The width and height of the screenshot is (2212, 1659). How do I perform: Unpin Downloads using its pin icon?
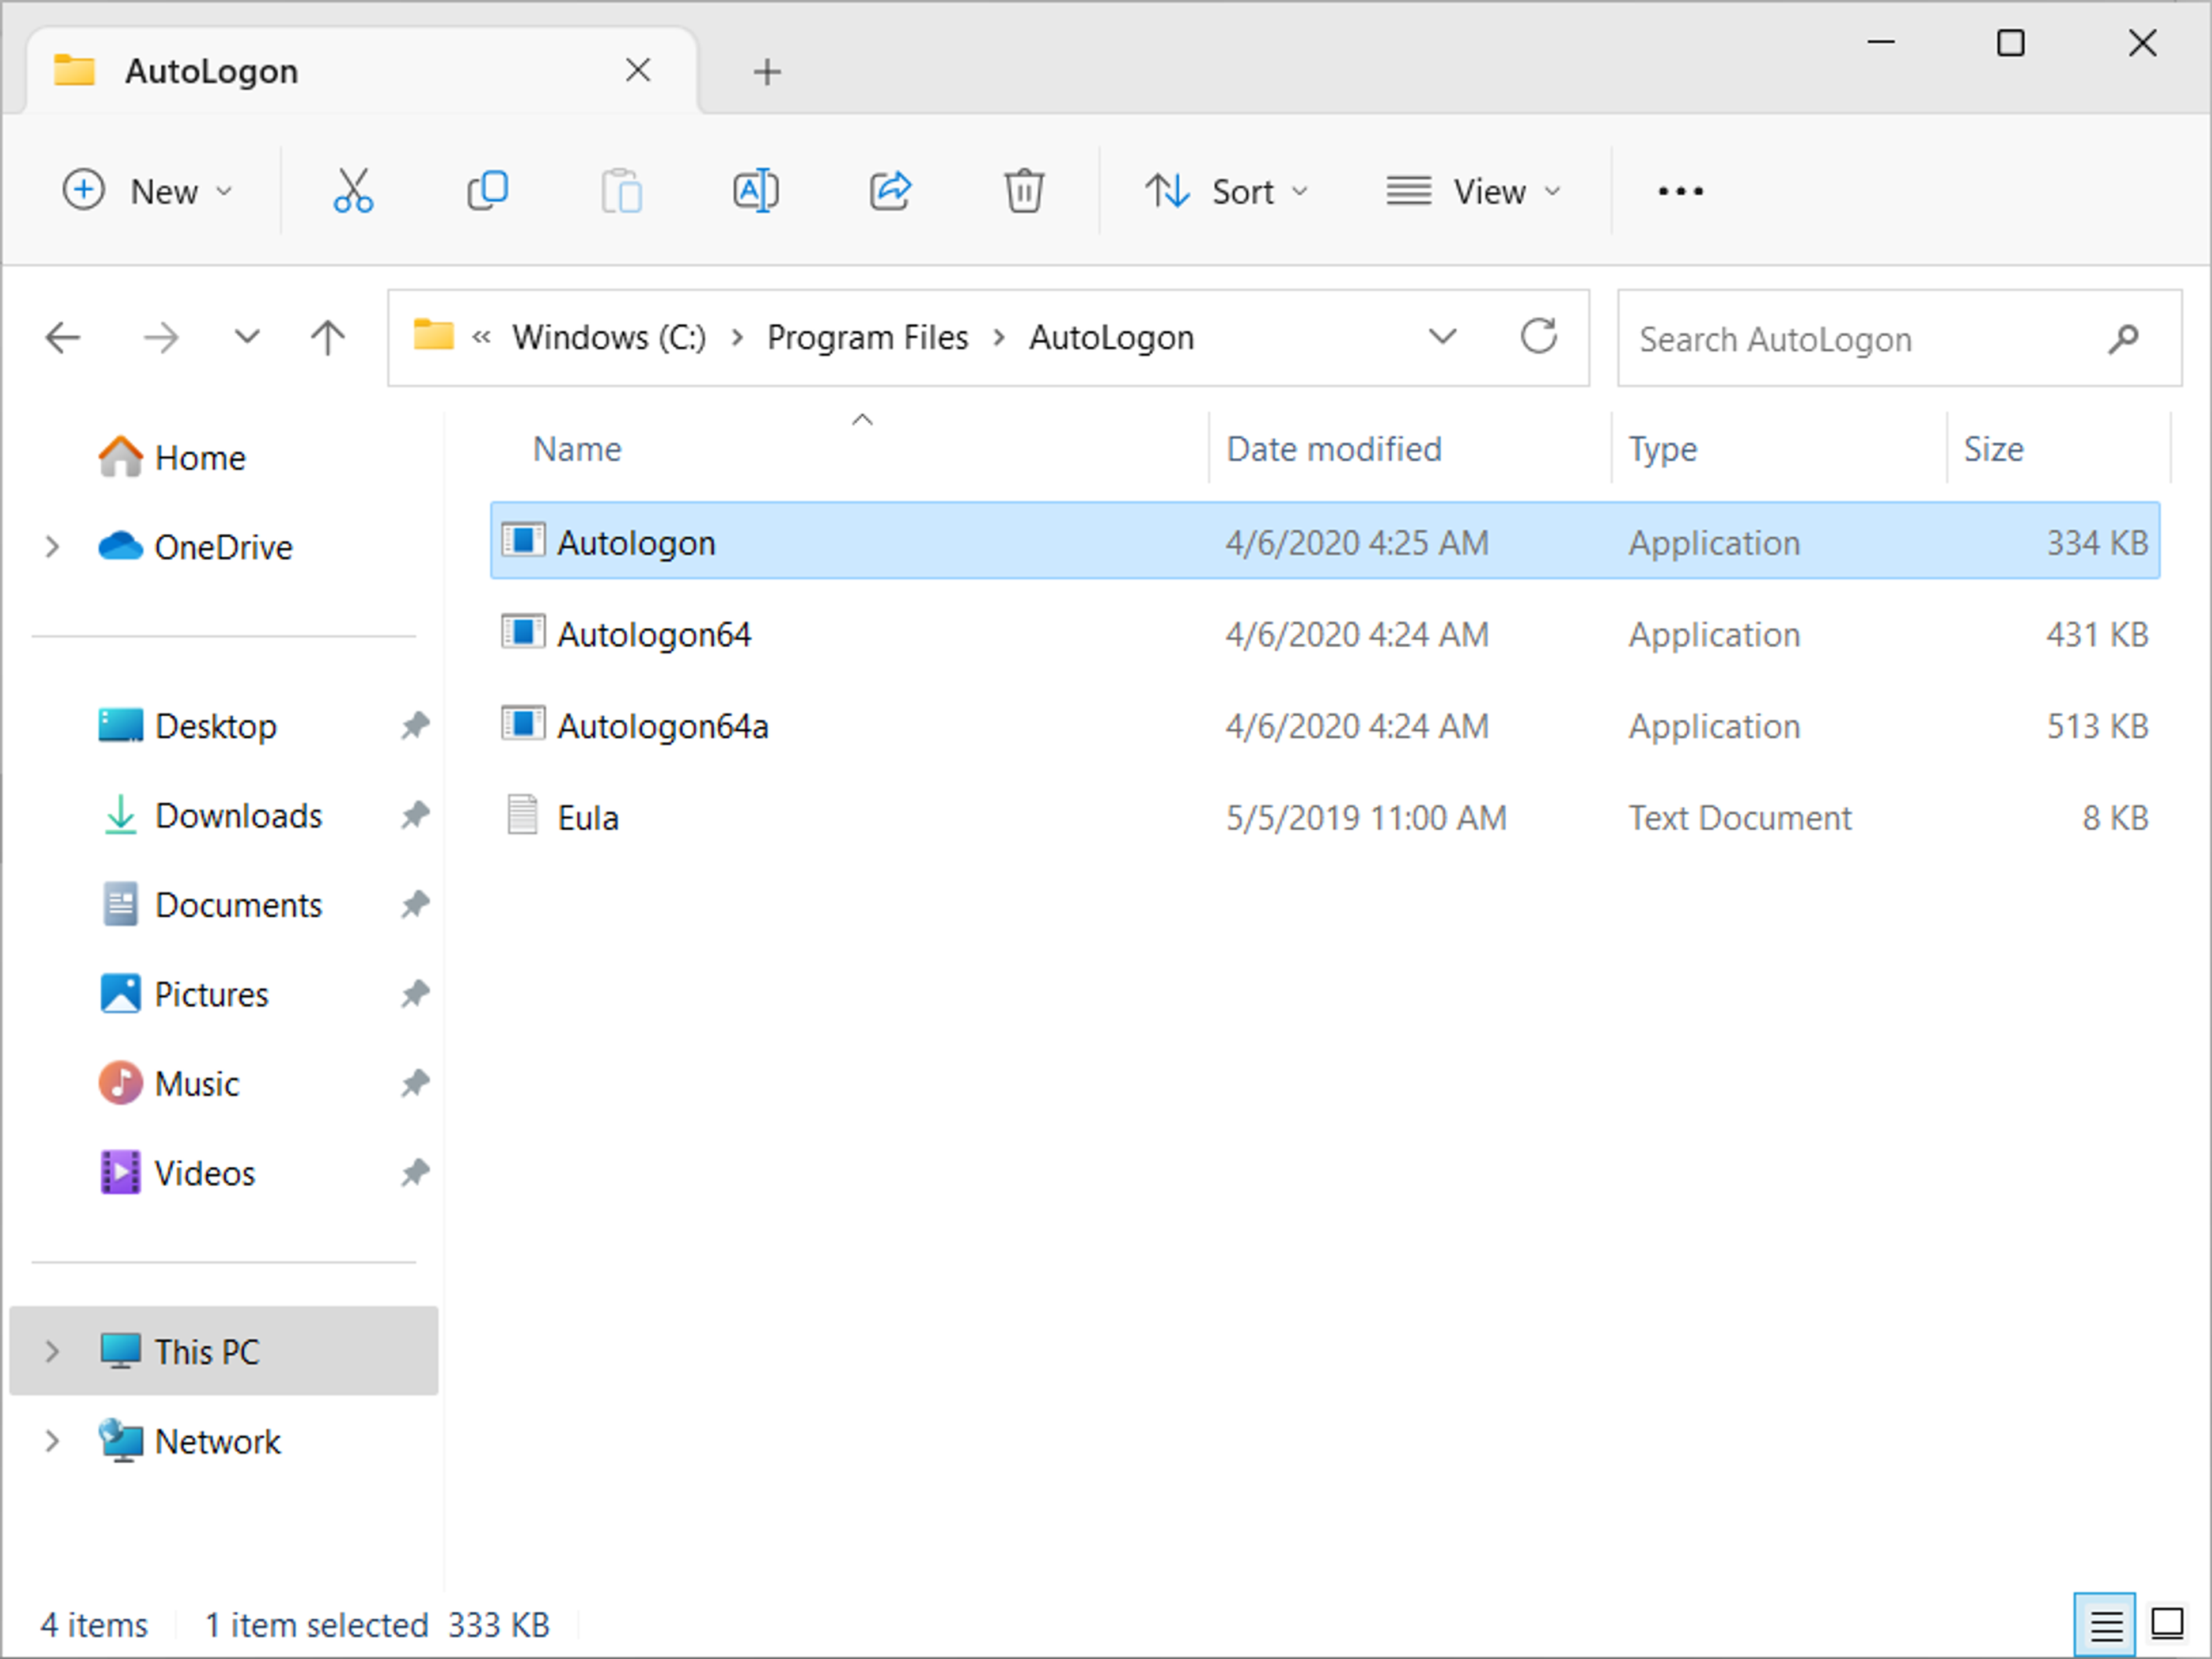coord(415,815)
